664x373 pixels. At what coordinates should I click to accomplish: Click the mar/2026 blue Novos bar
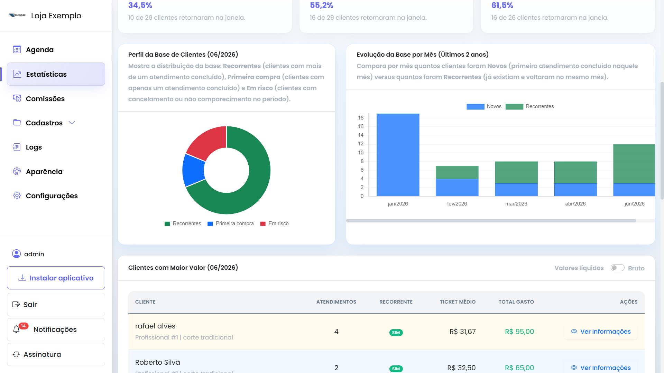point(516,190)
